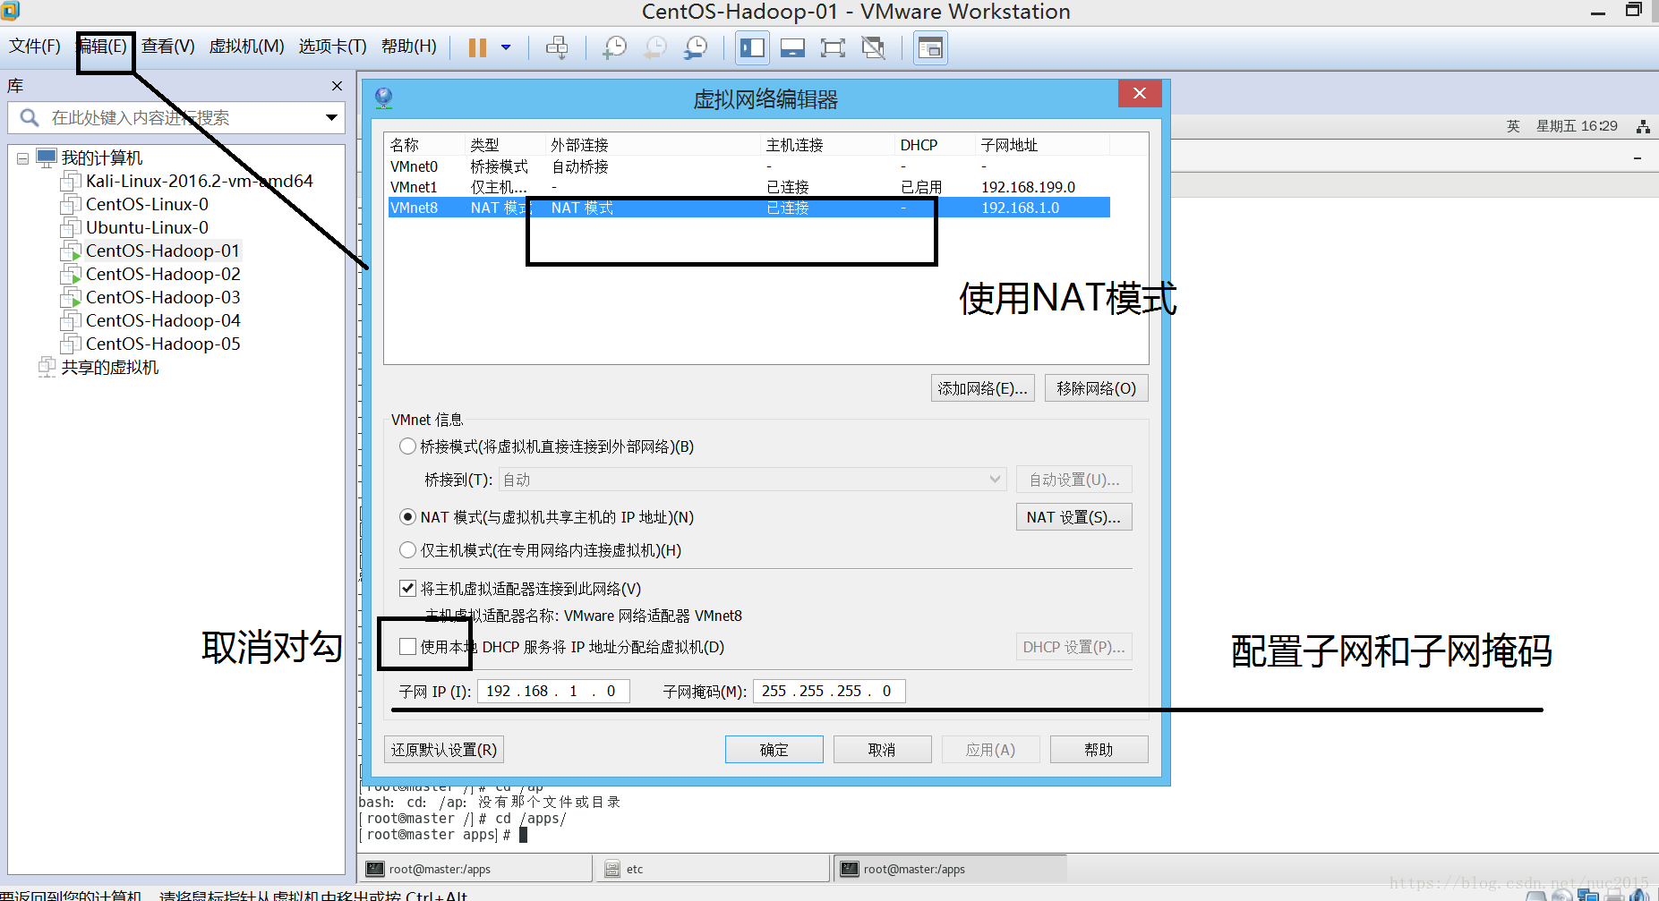1659x901 pixels.
Task: Select the Kali-Linux-2016.2-vm-amd64 VM
Action: (x=199, y=181)
